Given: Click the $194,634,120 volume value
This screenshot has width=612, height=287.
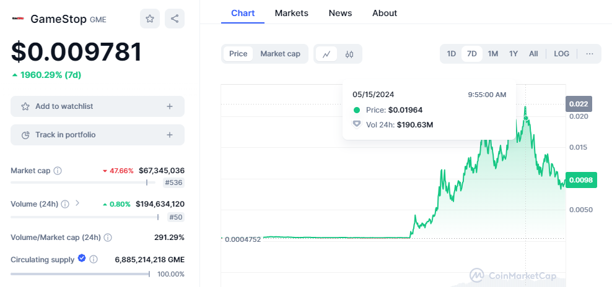Looking at the screenshot, I should [160, 204].
